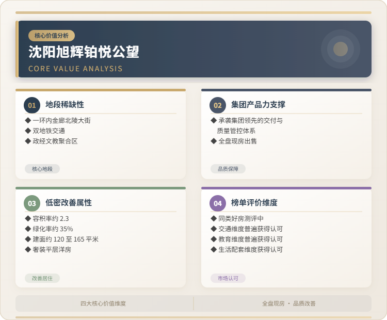Click the bullet 一环内金廊北陵大街
This screenshot has width=387, height=320.
click(58, 120)
